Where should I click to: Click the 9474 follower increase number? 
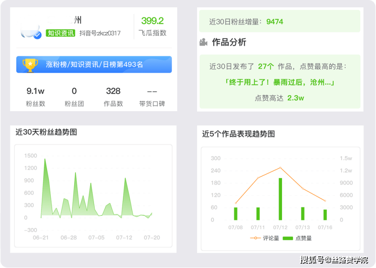[x=275, y=22]
